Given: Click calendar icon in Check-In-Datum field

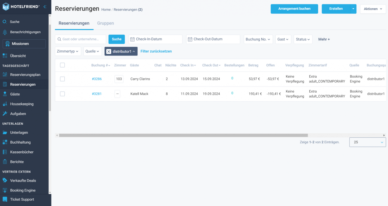Looking at the screenshot, I should pyautogui.click(x=132, y=39).
